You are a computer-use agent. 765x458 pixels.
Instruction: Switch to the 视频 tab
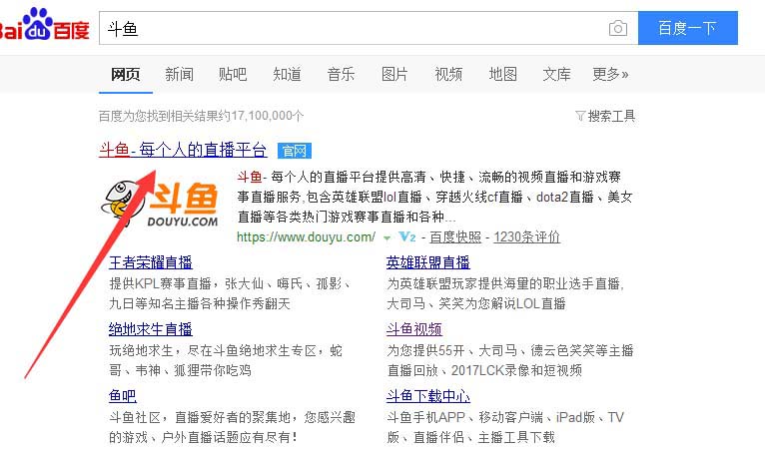pyautogui.click(x=448, y=74)
